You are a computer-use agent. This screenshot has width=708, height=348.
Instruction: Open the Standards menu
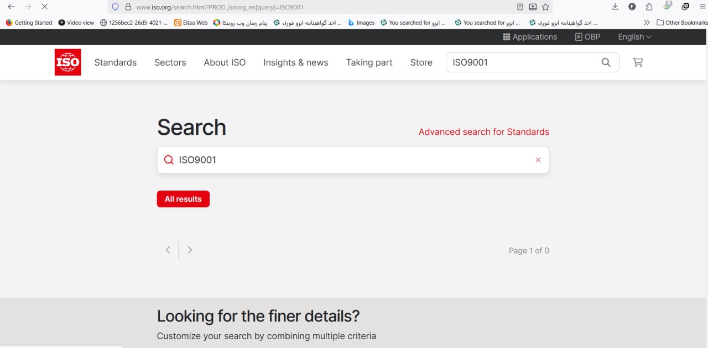[x=115, y=62]
